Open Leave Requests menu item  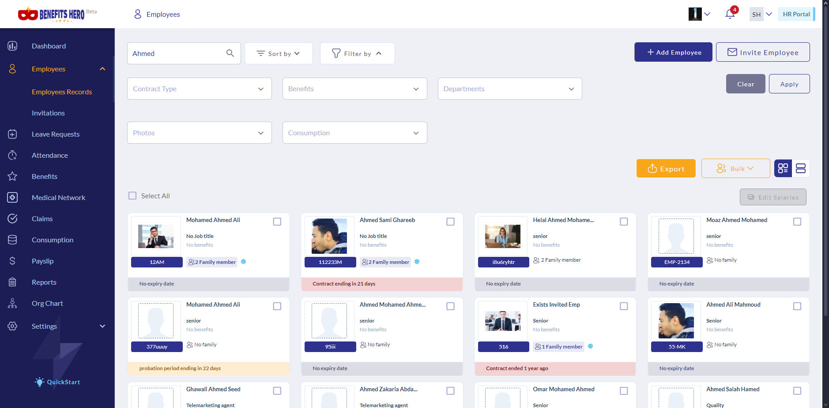[x=56, y=134]
